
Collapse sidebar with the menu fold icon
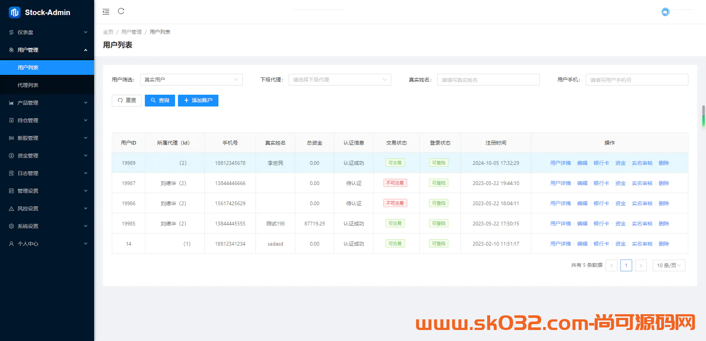click(x=106, y=12)
